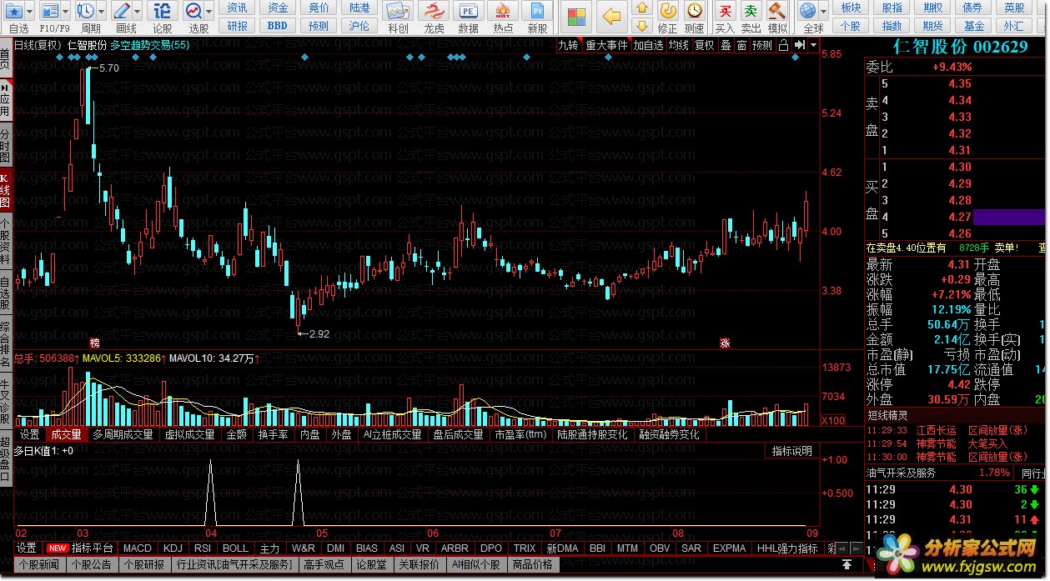Toggle 复权 price adjustment
This screenshot has width=1050, height=581.
(x=705, y=45)
